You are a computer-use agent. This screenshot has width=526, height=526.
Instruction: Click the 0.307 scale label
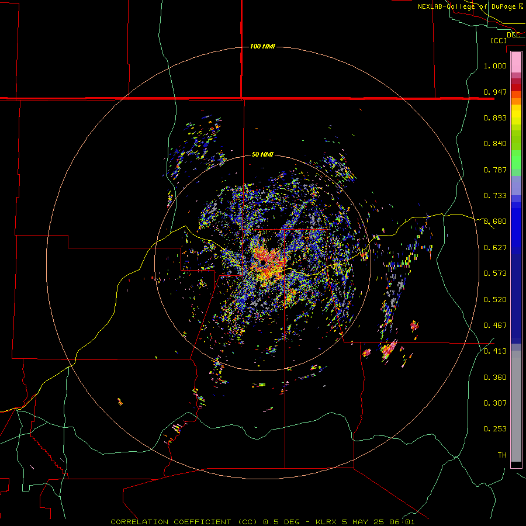click(x=495, y=403)
